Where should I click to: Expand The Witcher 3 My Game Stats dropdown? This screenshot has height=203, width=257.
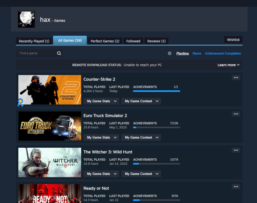101,174
